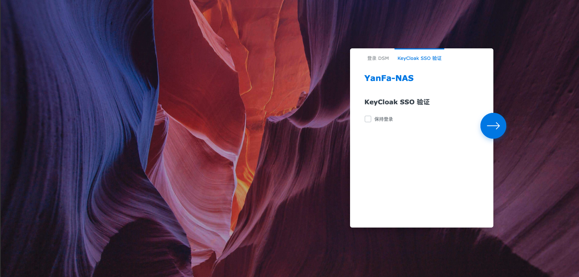Viewport: 579px width, 277px height.
Task: Proceed with SSO login via the round arrow
Action: pyautogui.click(x=493, y=126)
